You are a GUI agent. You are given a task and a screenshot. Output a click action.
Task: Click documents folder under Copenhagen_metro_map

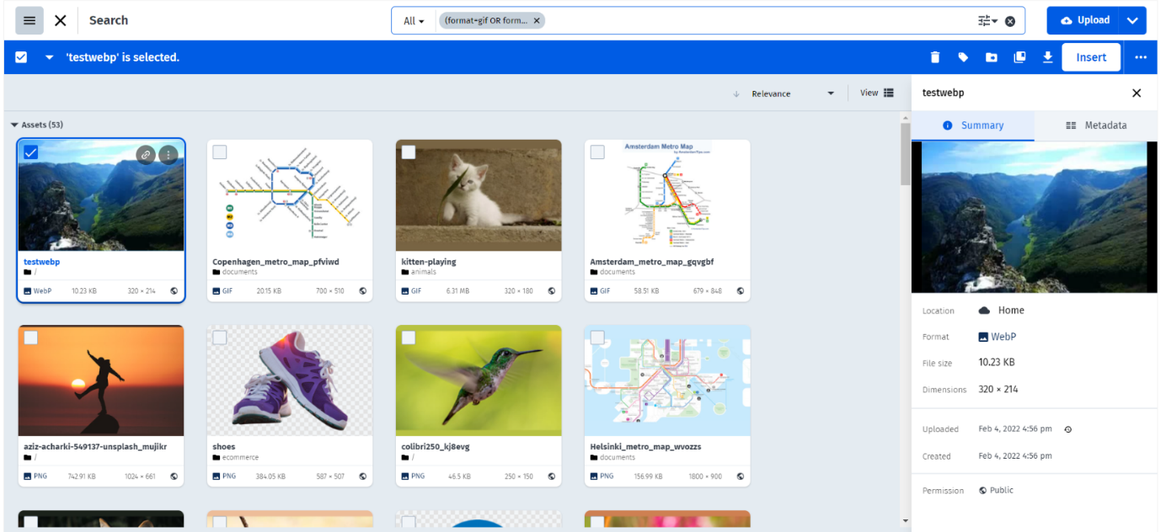click(240, 272)
